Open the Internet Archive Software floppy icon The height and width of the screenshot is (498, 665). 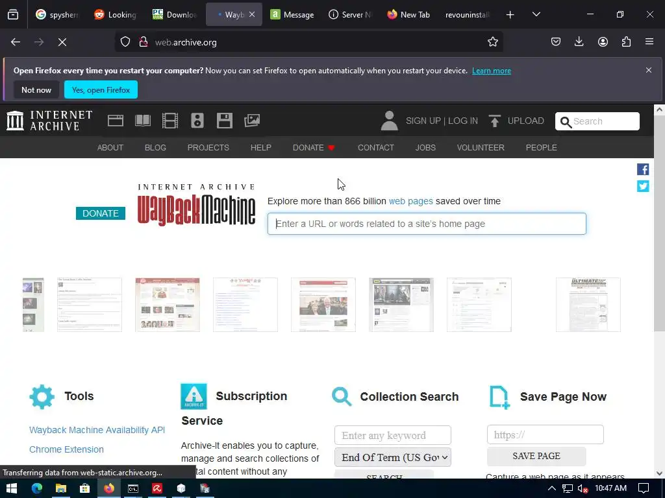(224, 121)
